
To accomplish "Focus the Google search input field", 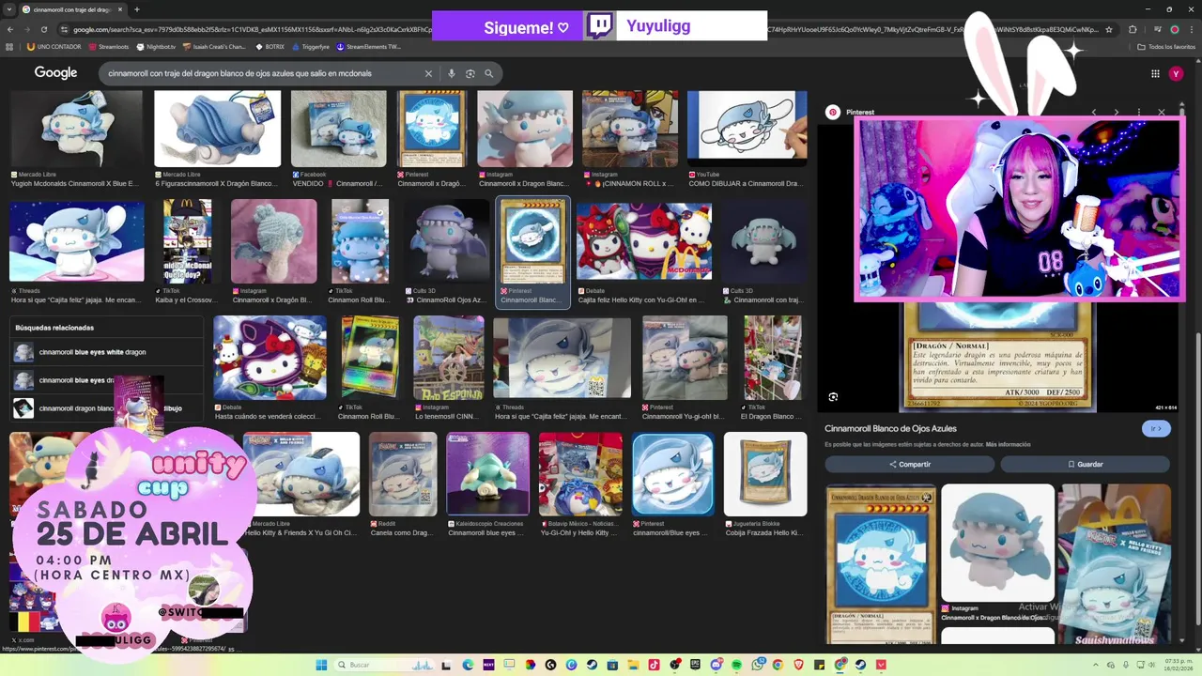I will click(261, 73).
